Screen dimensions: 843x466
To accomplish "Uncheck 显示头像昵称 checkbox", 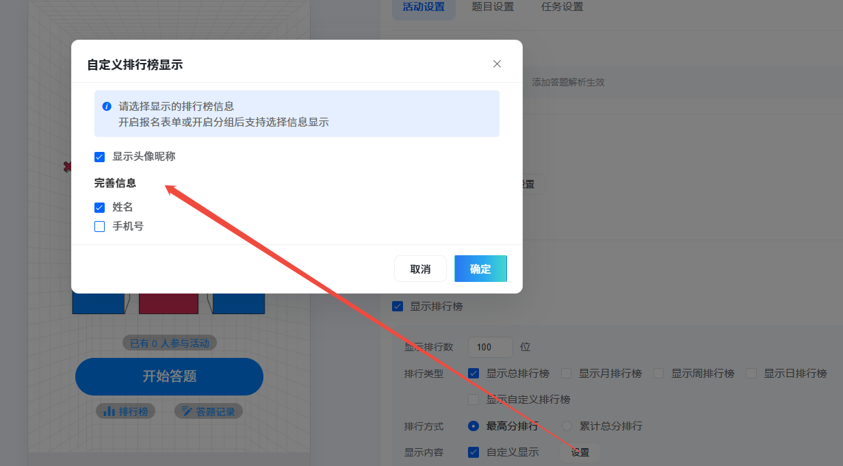I will tap(99, 157).
